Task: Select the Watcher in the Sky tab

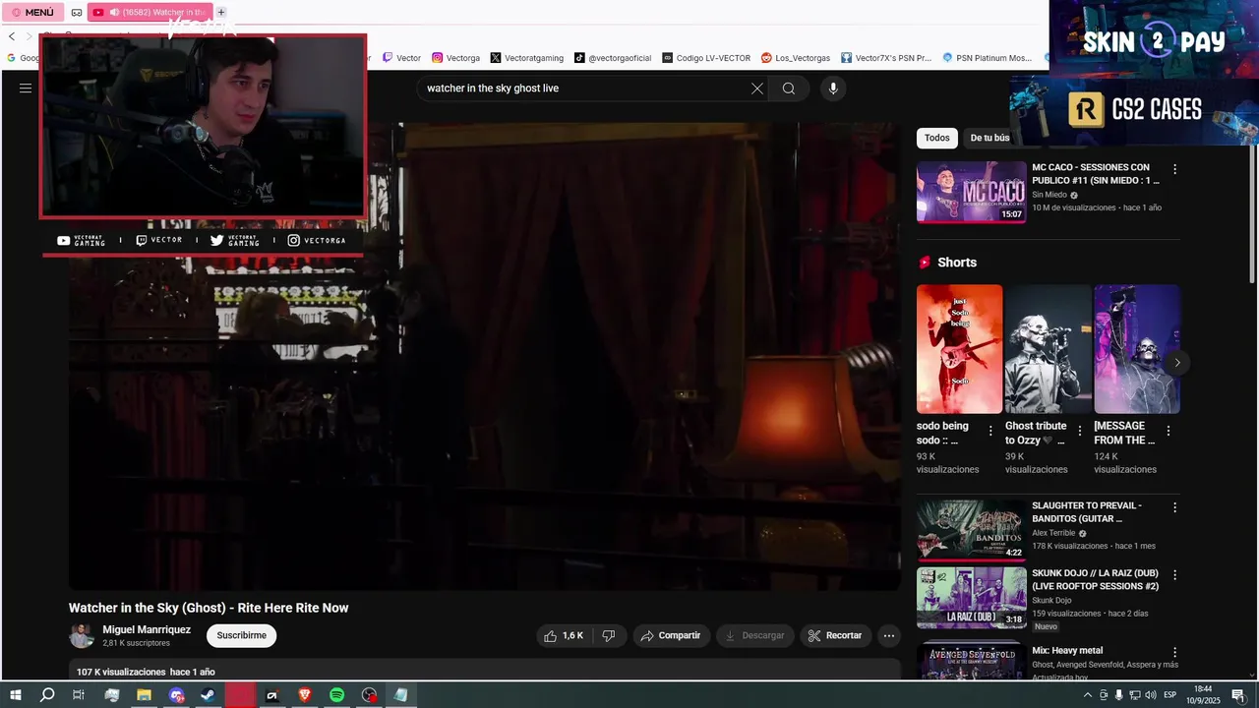Action: tap(150, 12)
